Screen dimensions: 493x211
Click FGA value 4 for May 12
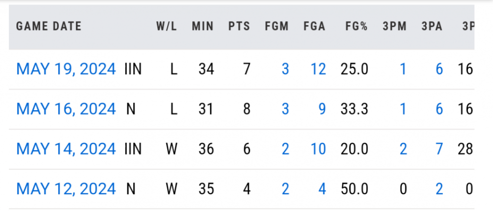pos(322,188)
